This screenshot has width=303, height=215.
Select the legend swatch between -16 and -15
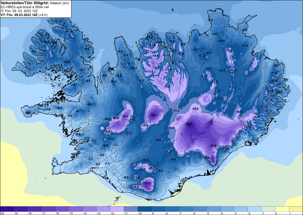(62, 209)
